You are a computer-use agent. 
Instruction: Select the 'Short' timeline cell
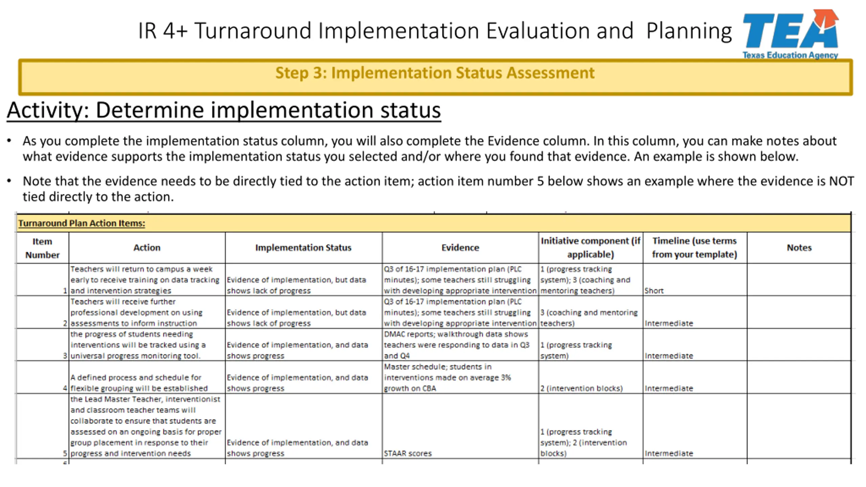695,280
